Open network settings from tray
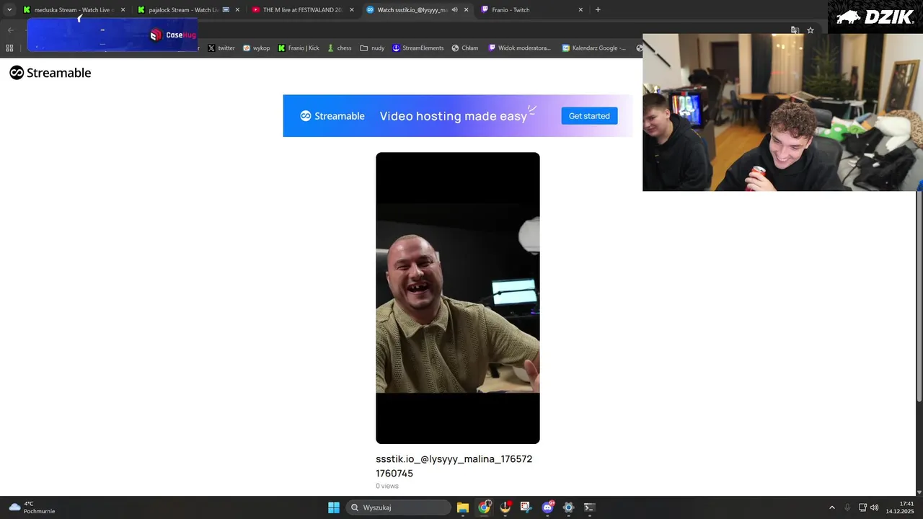The width and height of the screenshot is (923, 519). (x=862, y=507)
